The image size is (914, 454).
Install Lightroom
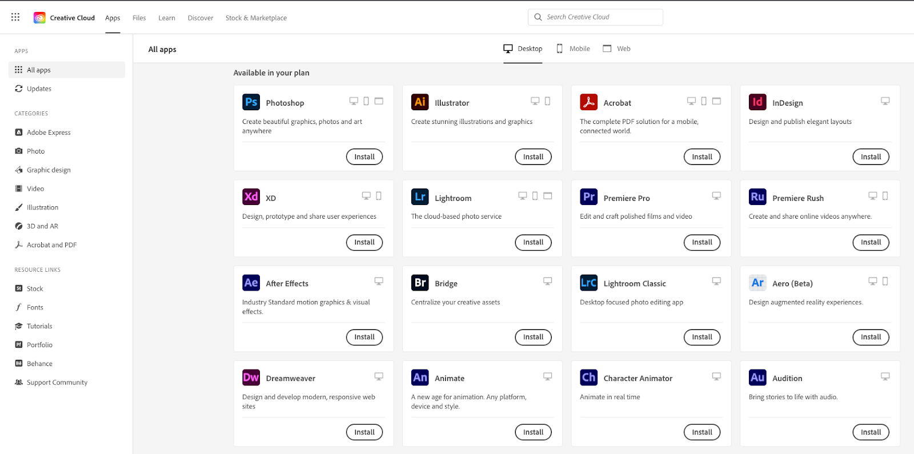[533, 242]
